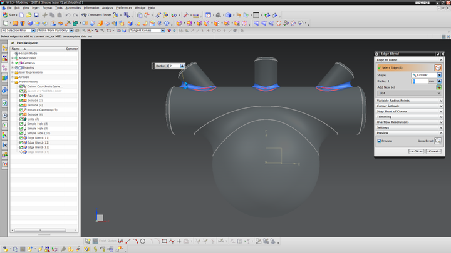Expand the List section
Image resolution: width=451 pixels, height=253 pixels.
[x=409, y=93]
